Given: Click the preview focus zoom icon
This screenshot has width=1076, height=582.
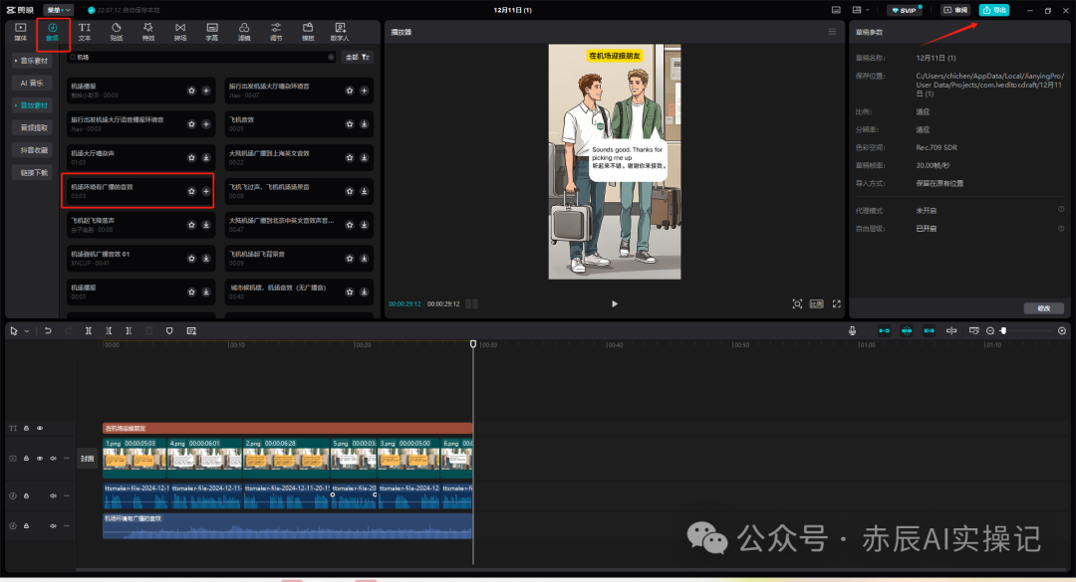Looking at the screenshot, I should (797, 303).
